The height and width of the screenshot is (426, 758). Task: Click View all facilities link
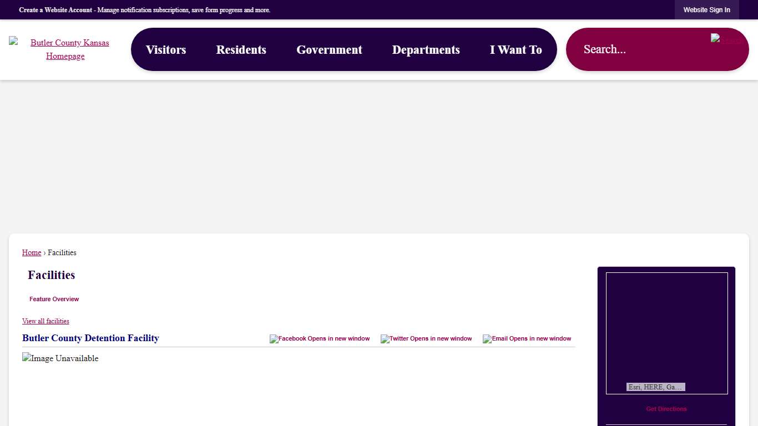tap(46, 321)
